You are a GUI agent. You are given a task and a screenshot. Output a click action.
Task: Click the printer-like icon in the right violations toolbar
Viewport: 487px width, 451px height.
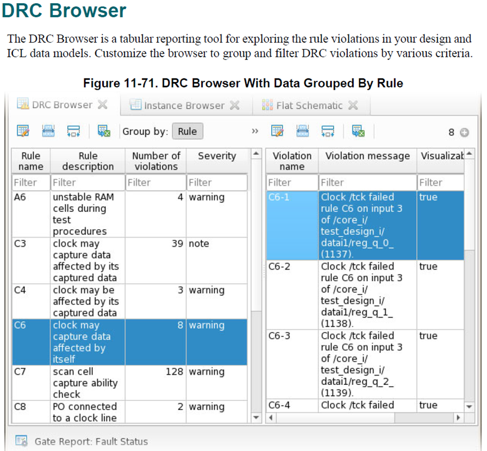[303, 131]
